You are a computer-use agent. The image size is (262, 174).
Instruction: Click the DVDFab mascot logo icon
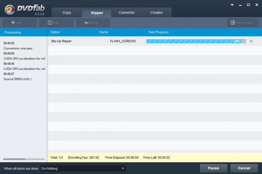click(10, 10)
